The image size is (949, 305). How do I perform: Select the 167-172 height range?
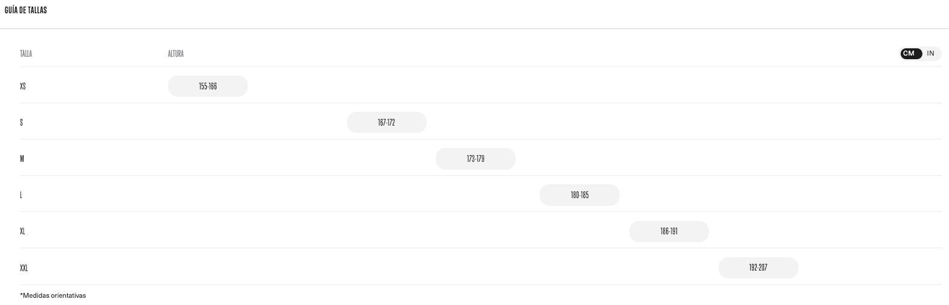pyautogui.click(x=386, y=123)
